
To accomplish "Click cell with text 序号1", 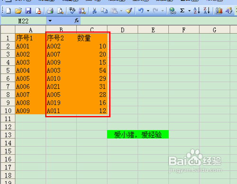I will pos(30,38).
